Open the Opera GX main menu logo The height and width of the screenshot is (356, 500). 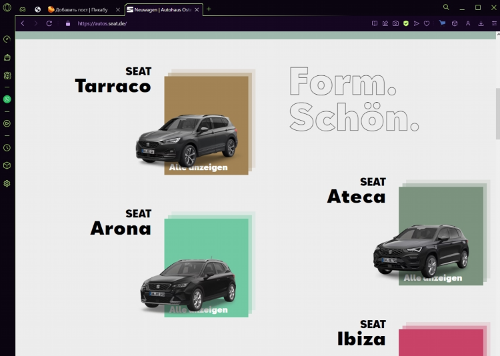coord(7,7)
